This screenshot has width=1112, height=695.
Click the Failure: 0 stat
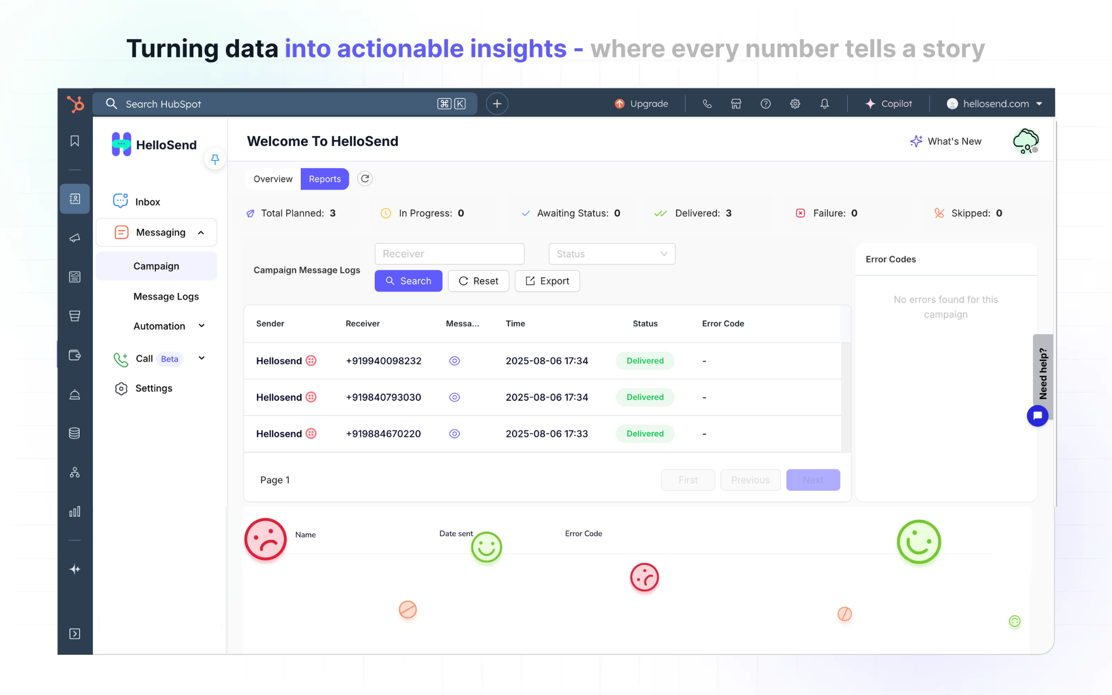point(827,213)
